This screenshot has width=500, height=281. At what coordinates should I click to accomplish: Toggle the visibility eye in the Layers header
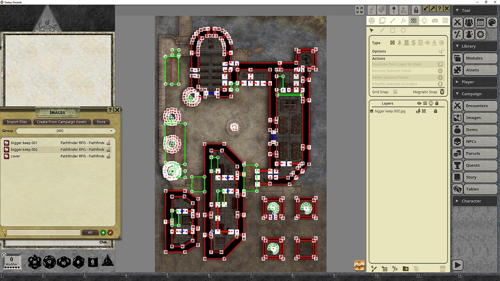click(x=419, y=103)
